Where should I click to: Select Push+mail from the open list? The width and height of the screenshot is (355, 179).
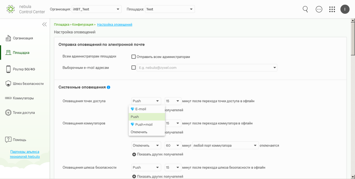[x=144, y=124]
